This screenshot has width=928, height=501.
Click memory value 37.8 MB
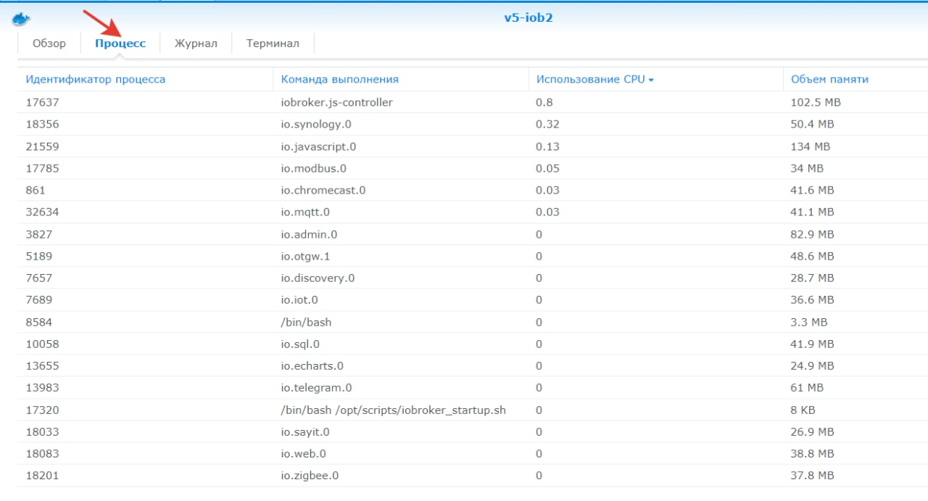tap(813, 476)
